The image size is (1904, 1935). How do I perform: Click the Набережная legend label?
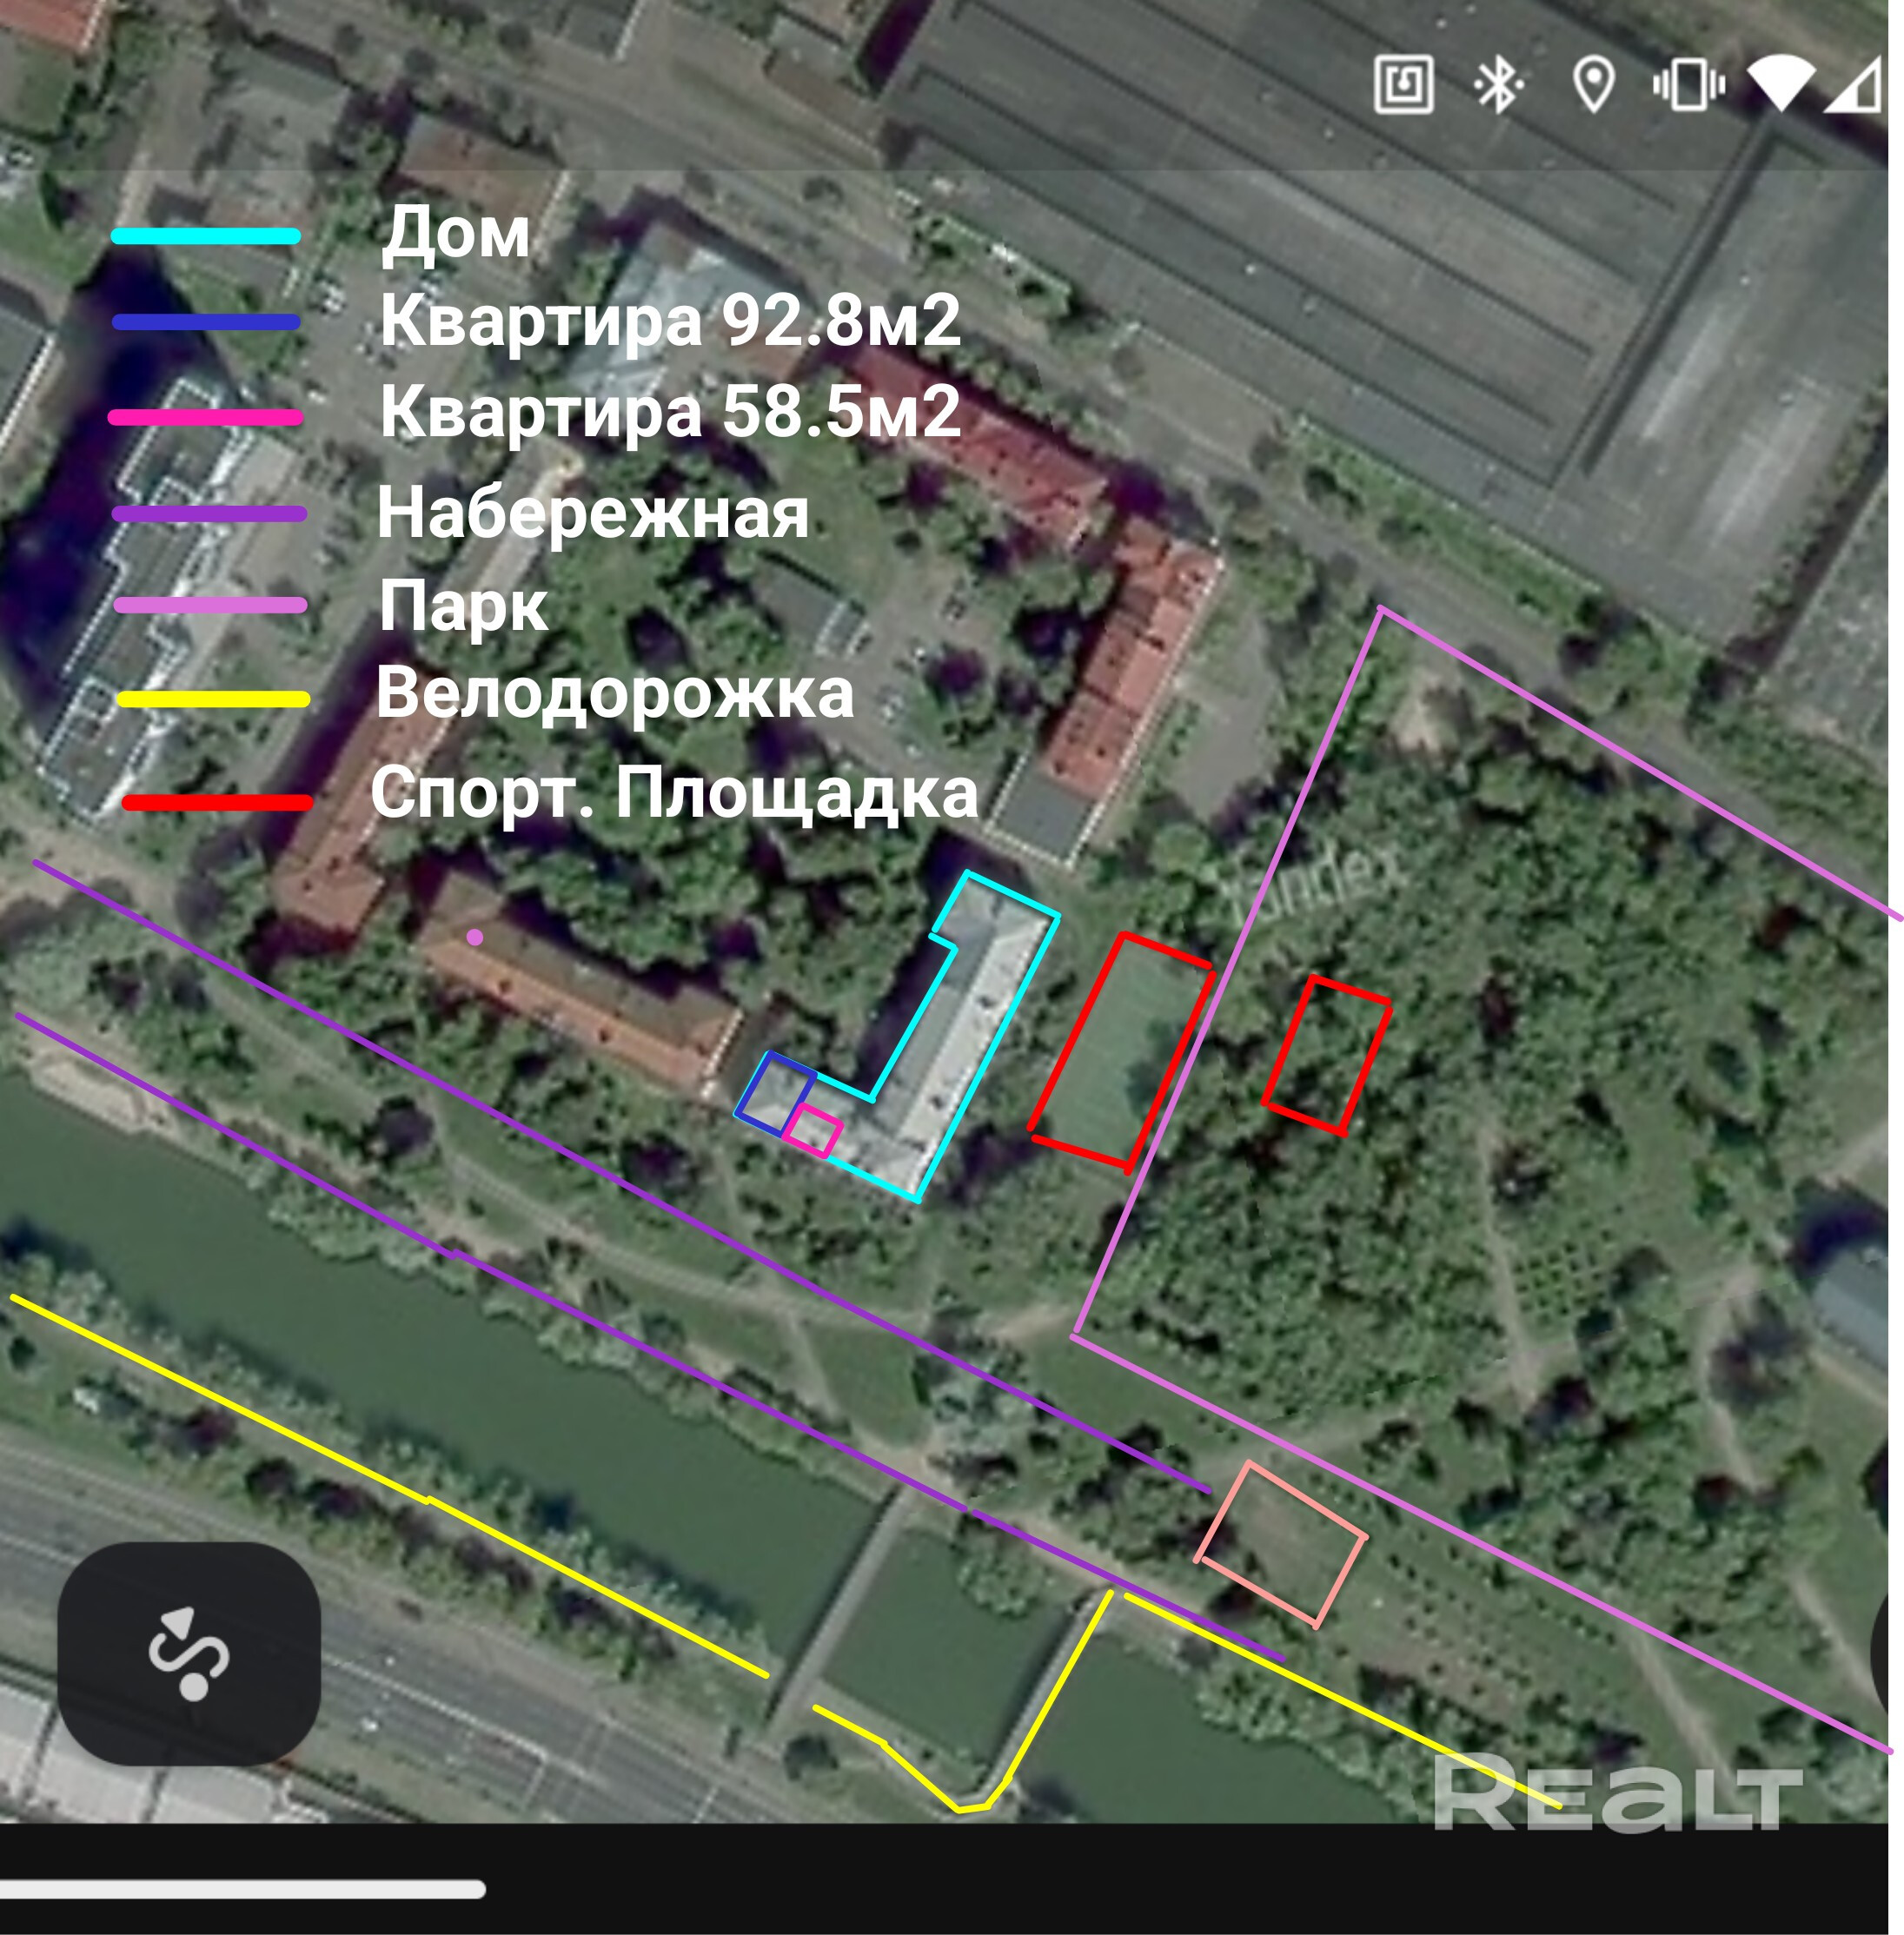coord(592,513)
